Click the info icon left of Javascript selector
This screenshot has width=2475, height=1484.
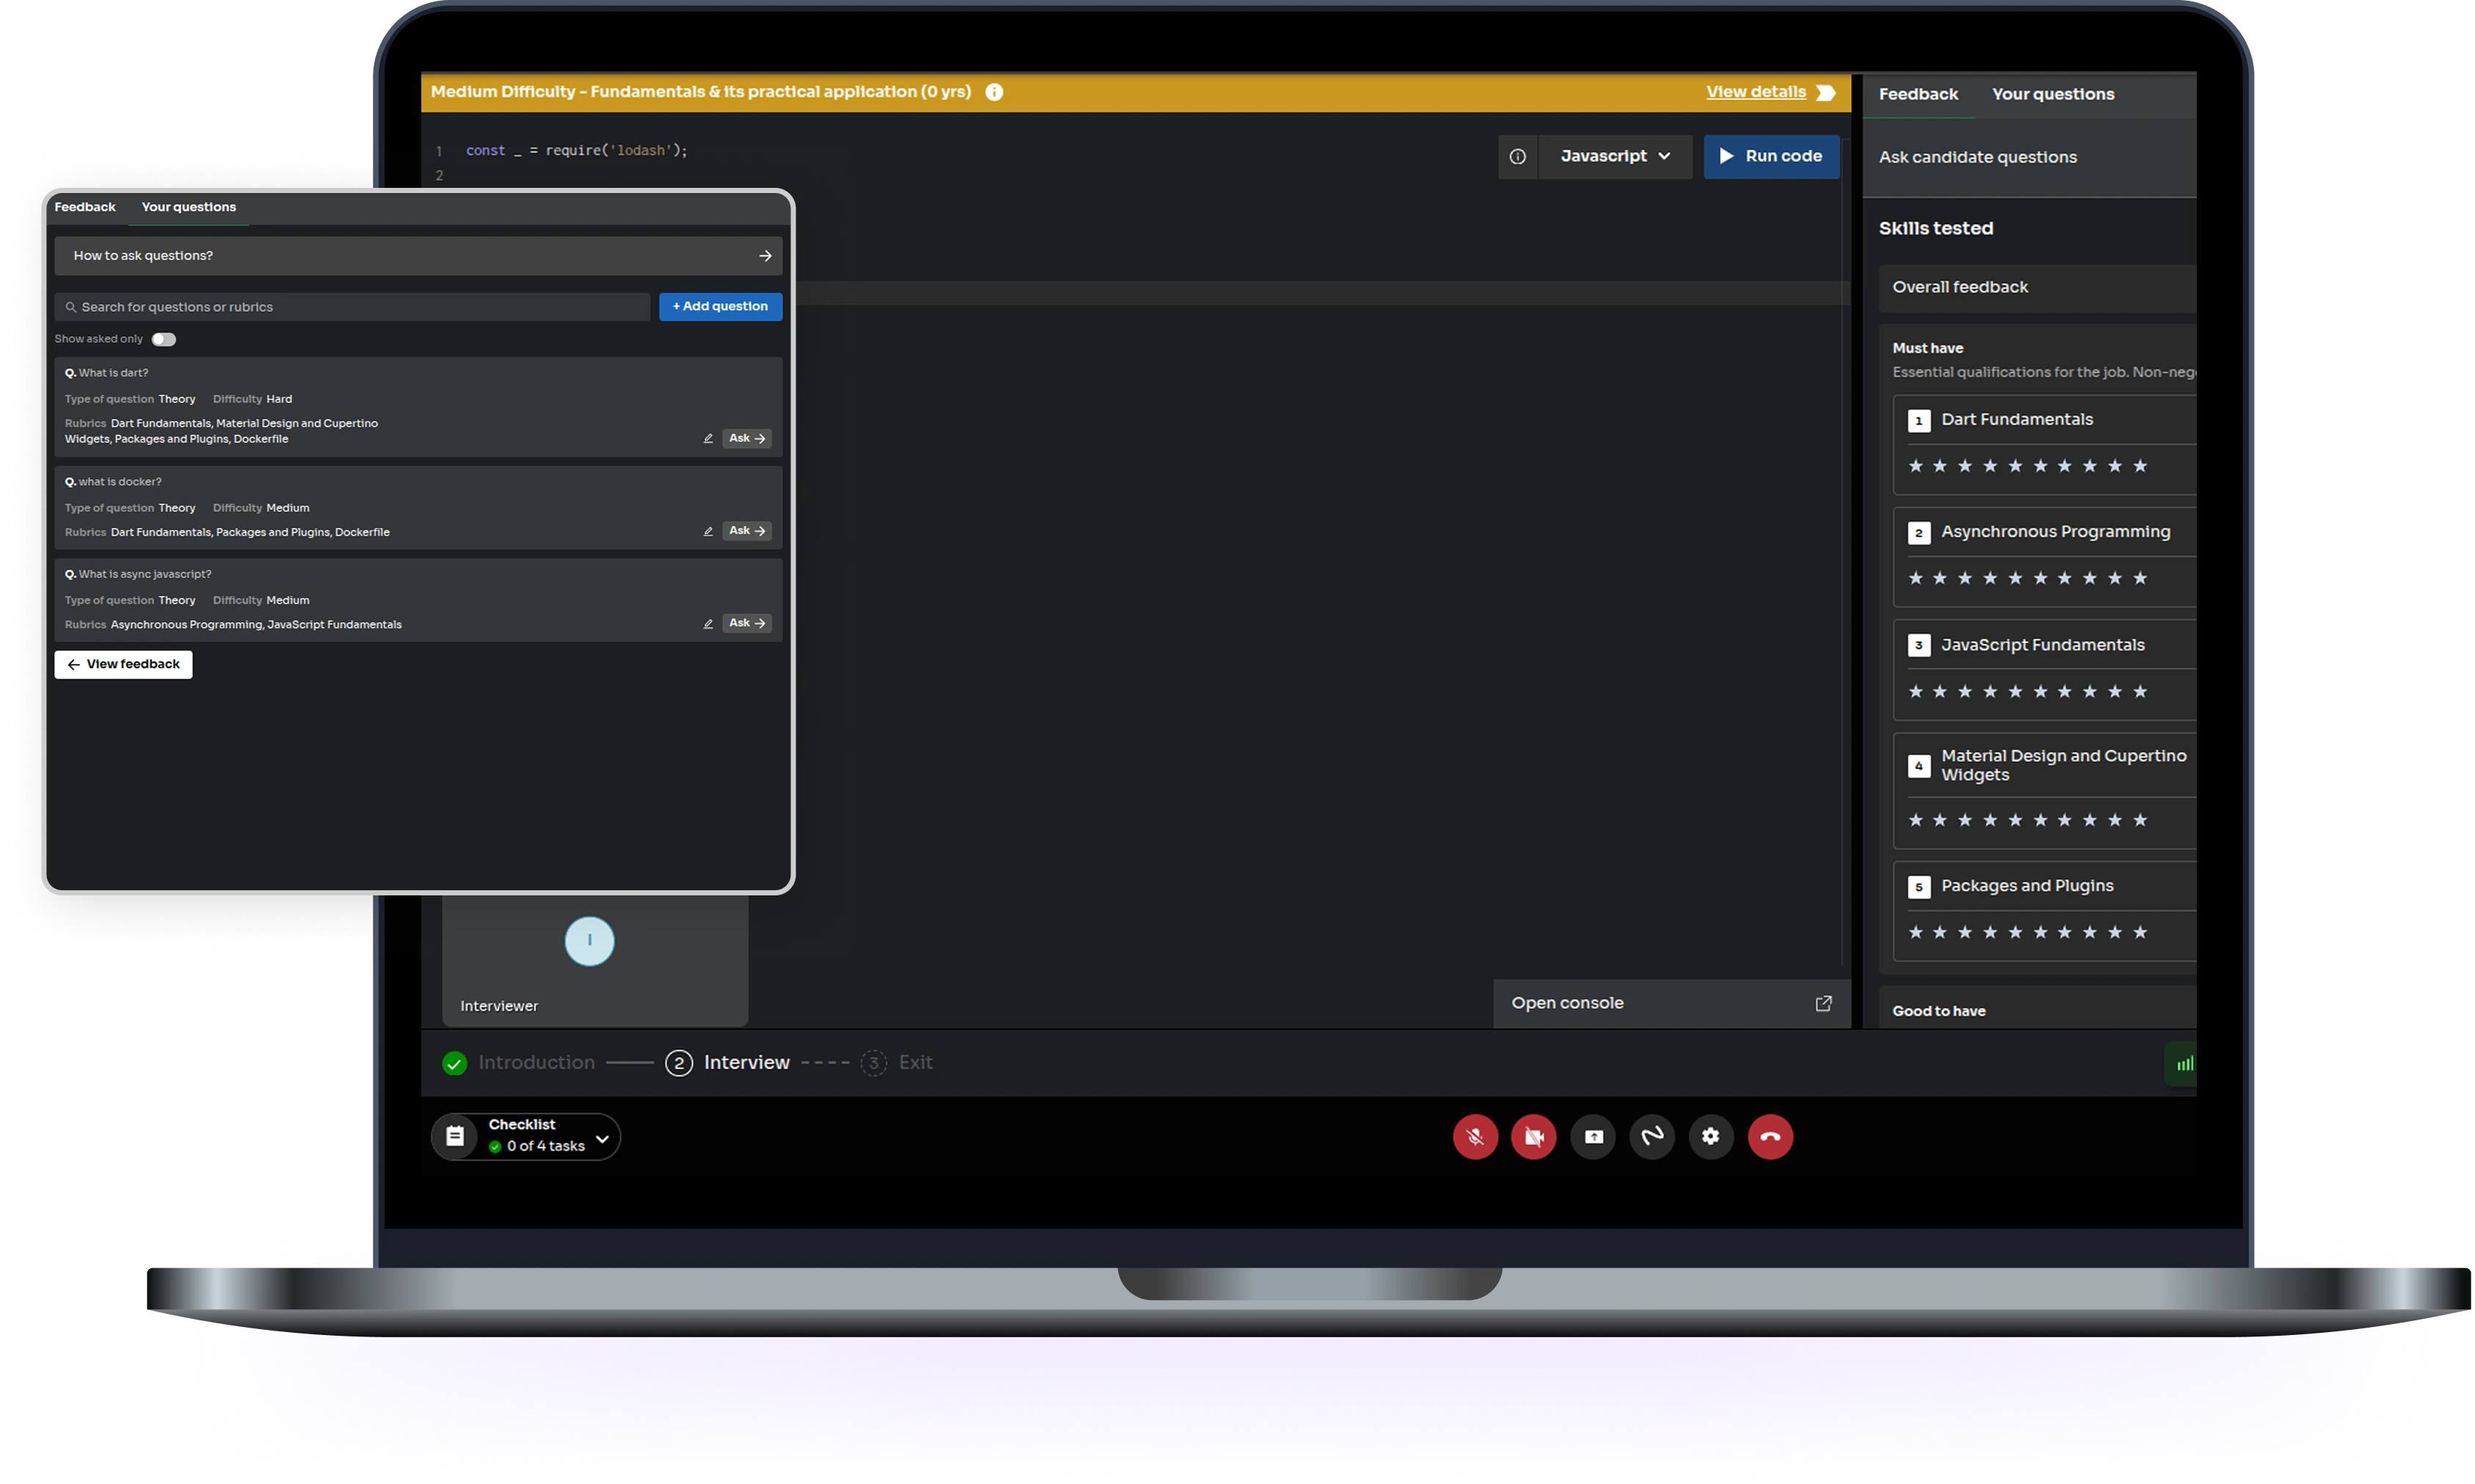[1517, 156]
